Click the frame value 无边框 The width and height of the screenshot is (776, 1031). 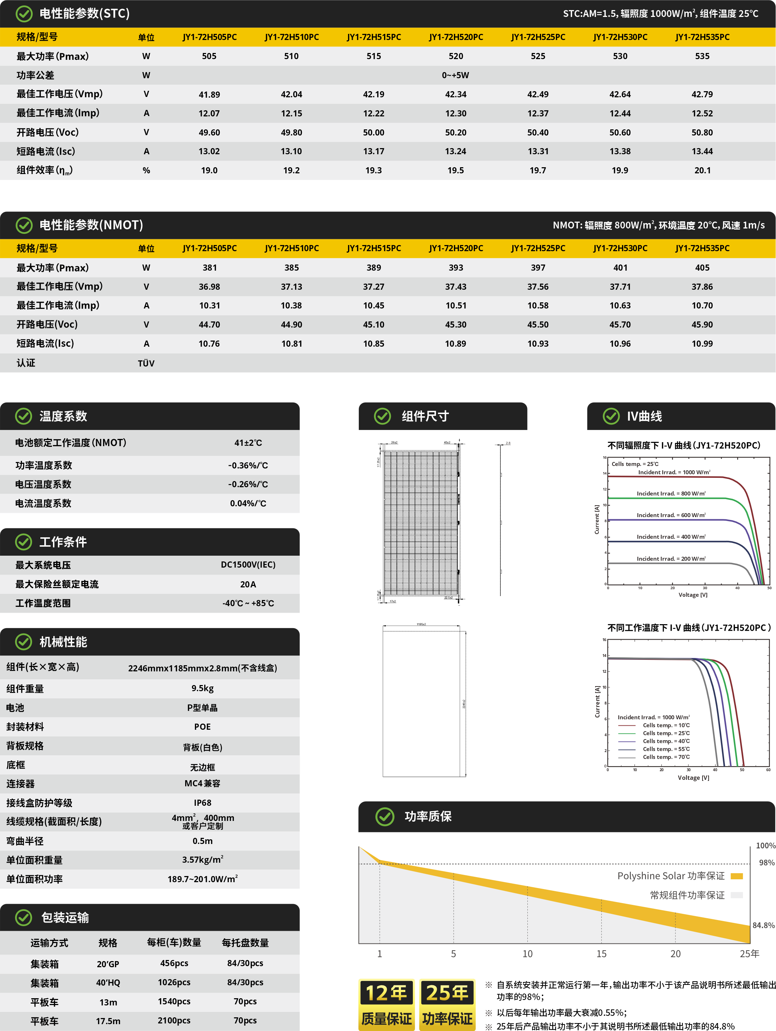[203, 768]
